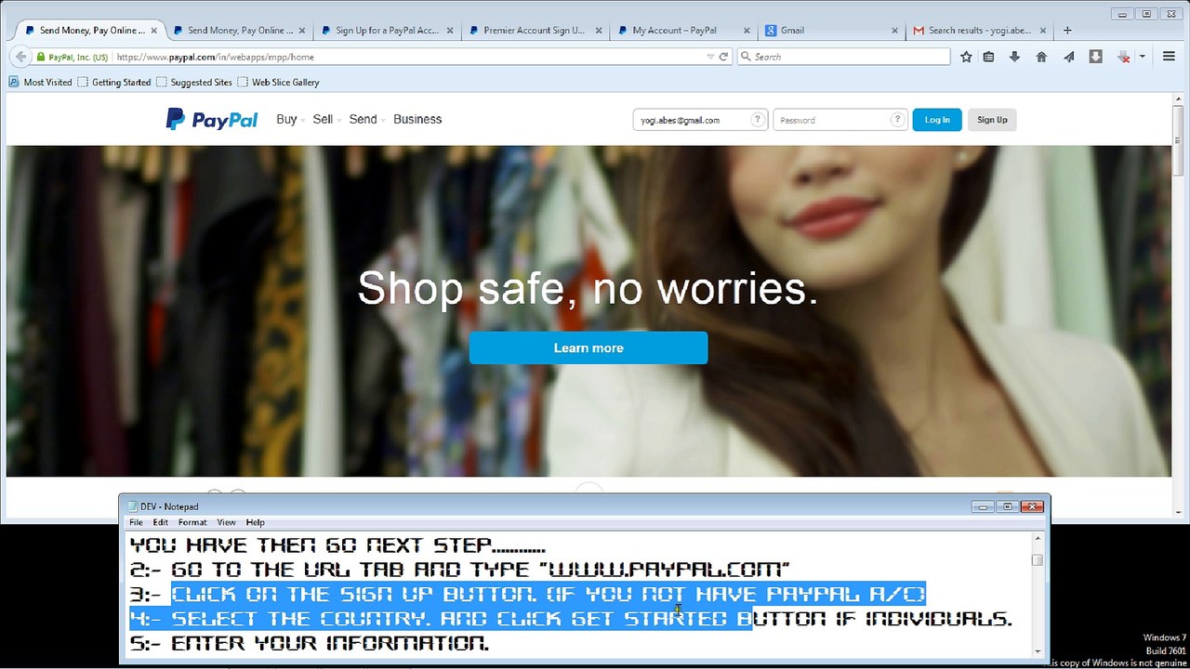
Task: Click the Notepad line starting "2:- GO TO THE URL TAB"
Action: pos(460,570)
